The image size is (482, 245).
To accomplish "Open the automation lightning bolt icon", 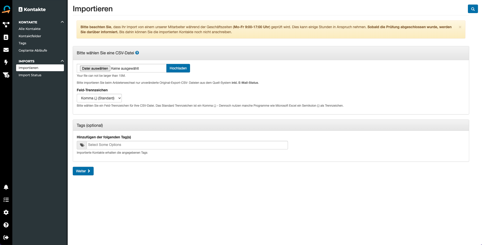I will click(6, 62).
